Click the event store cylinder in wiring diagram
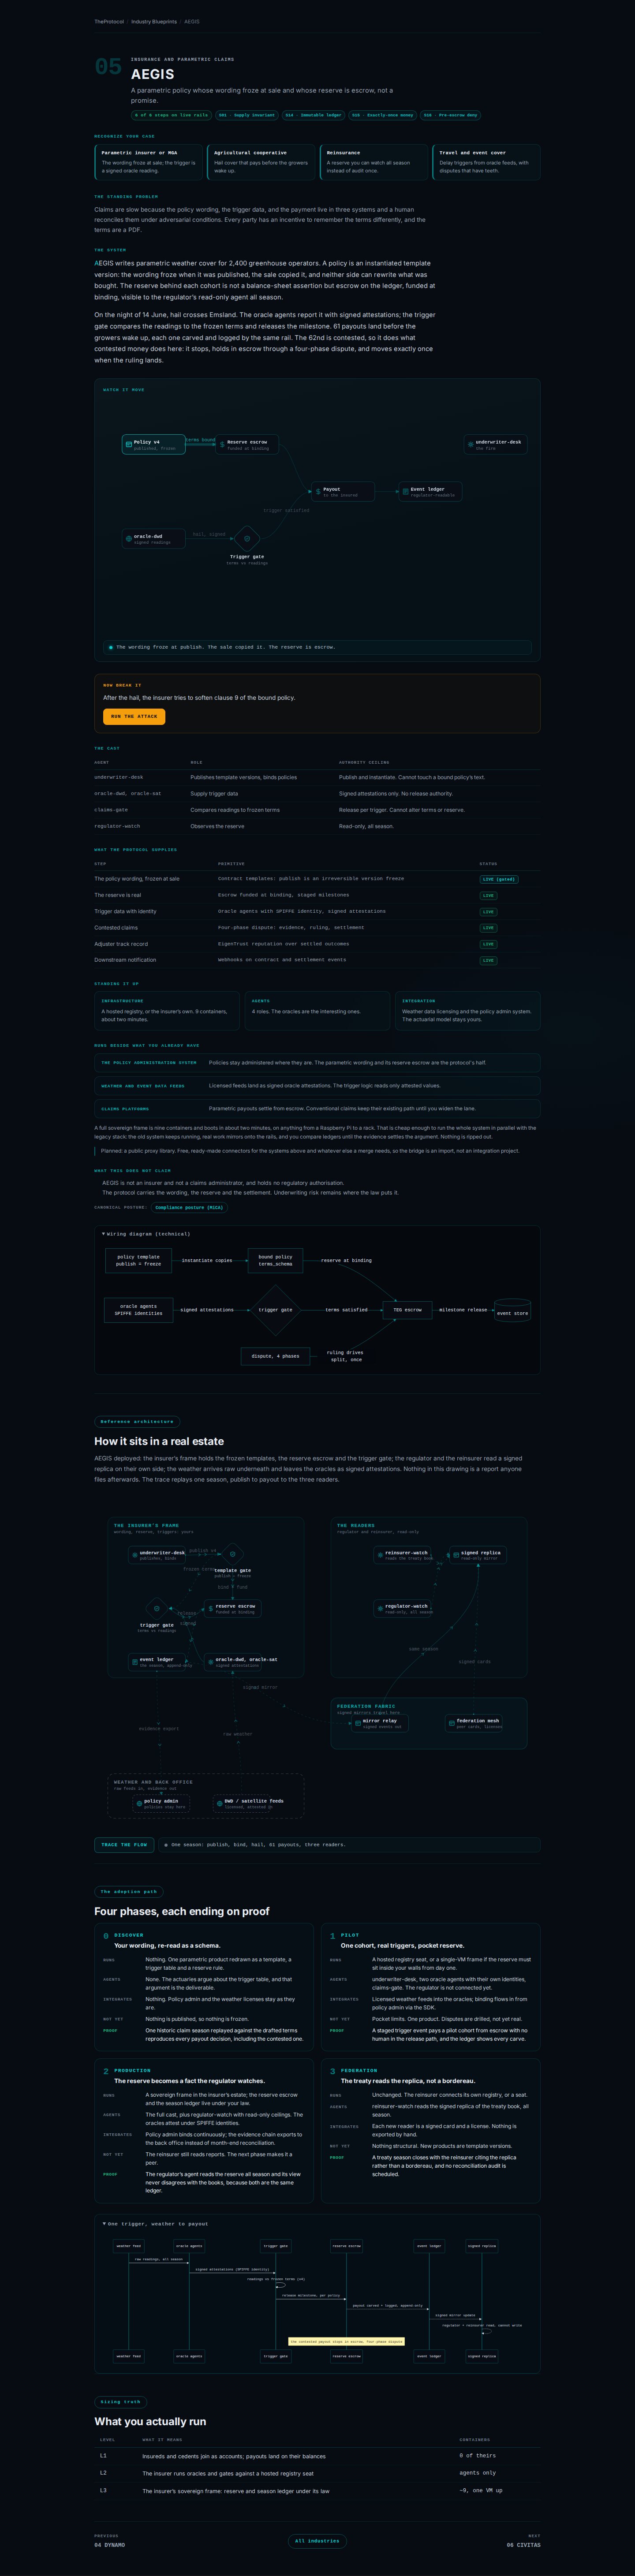This screenshot has width=635, height=2576. [513, 1310]
